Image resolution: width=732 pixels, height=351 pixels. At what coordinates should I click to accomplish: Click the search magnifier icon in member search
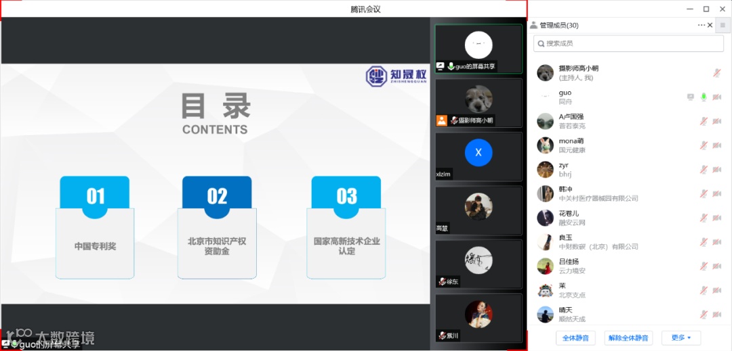click(x=541, y=44)
